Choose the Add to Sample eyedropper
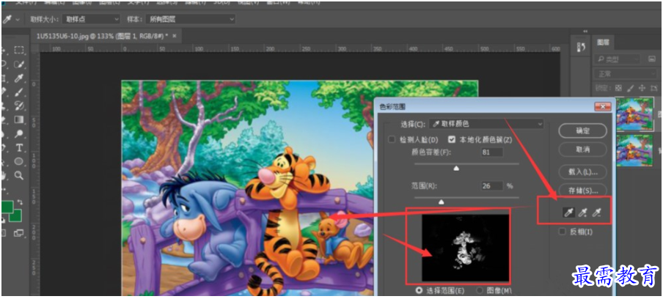 [x=583, y=213]
